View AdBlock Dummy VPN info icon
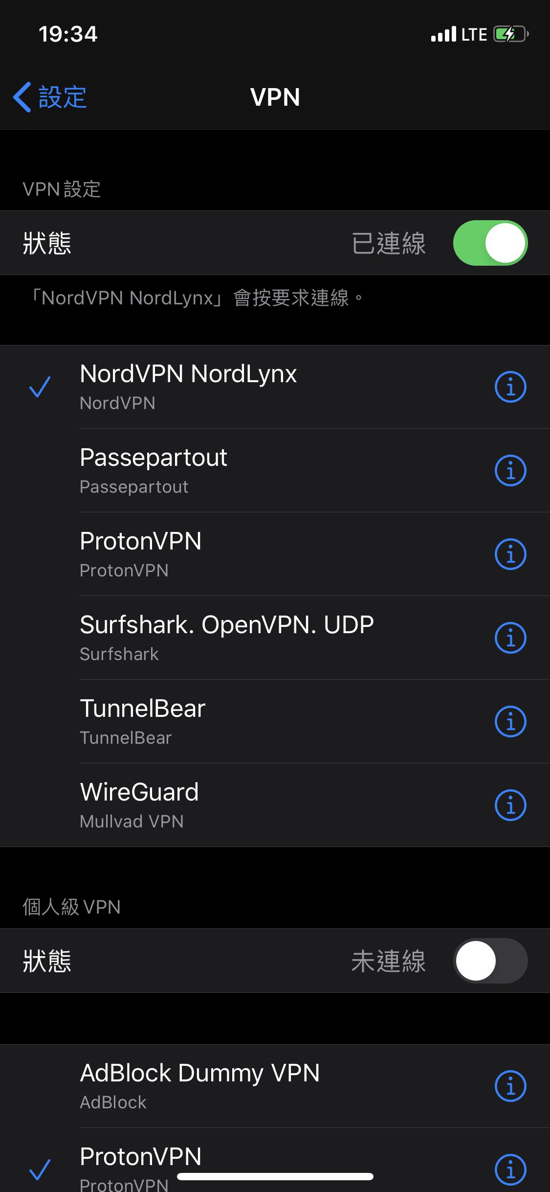The width and height of the screenshot is (550, 1192). [x=510, y=1086]
